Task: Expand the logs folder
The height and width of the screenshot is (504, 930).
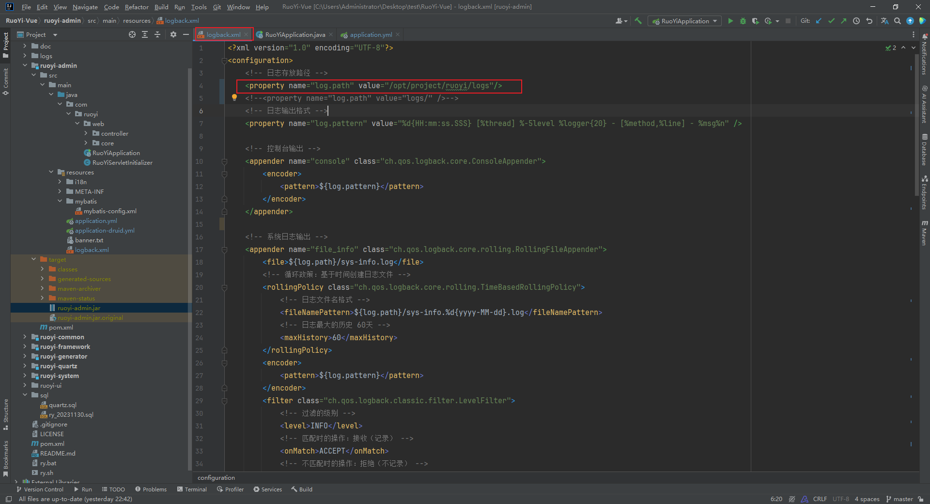Action: tap(25, 56)
